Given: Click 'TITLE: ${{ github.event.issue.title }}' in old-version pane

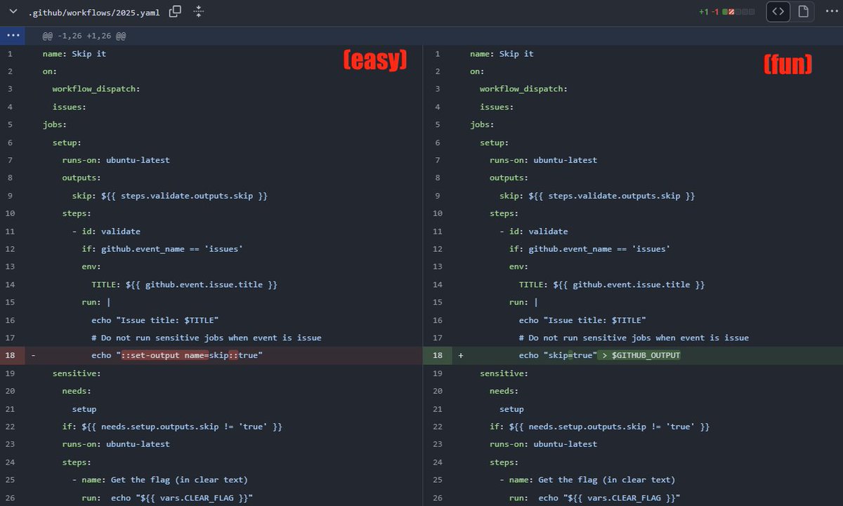Looking at the screenshot, I should [x=185, y=284].
